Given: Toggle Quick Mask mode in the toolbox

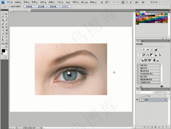Looking at the screenshot, I should point(5,57).
